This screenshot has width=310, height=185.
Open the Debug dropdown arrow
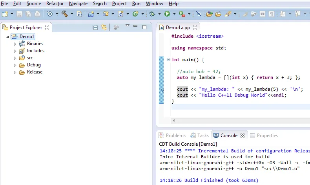[x=160, y=14]
